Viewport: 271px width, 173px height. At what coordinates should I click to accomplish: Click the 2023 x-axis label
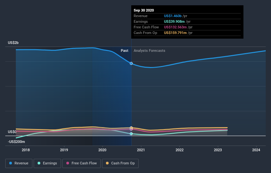coord(218,150)
